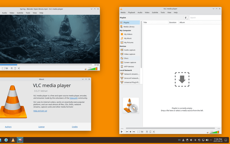Image resolution: width=230 pixels, height=144 pixels.
Task: Select Zeroconf network entry
Action: pos(130,78)
